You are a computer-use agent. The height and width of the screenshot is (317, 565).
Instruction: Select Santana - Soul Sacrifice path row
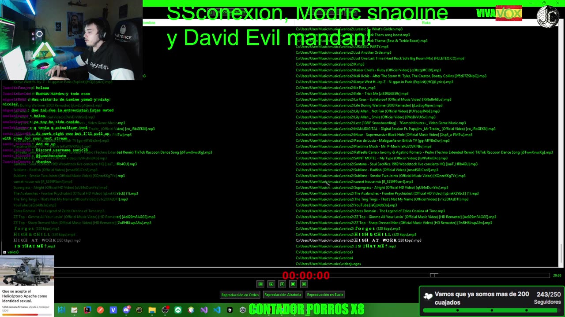[x=386, y=164]
